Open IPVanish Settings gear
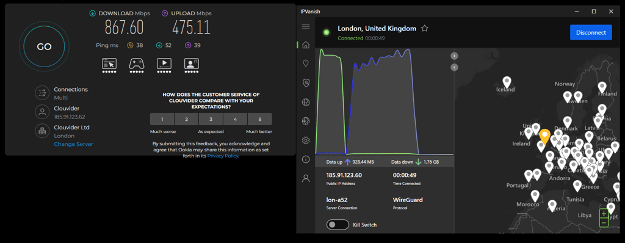 tap(306, 140)
